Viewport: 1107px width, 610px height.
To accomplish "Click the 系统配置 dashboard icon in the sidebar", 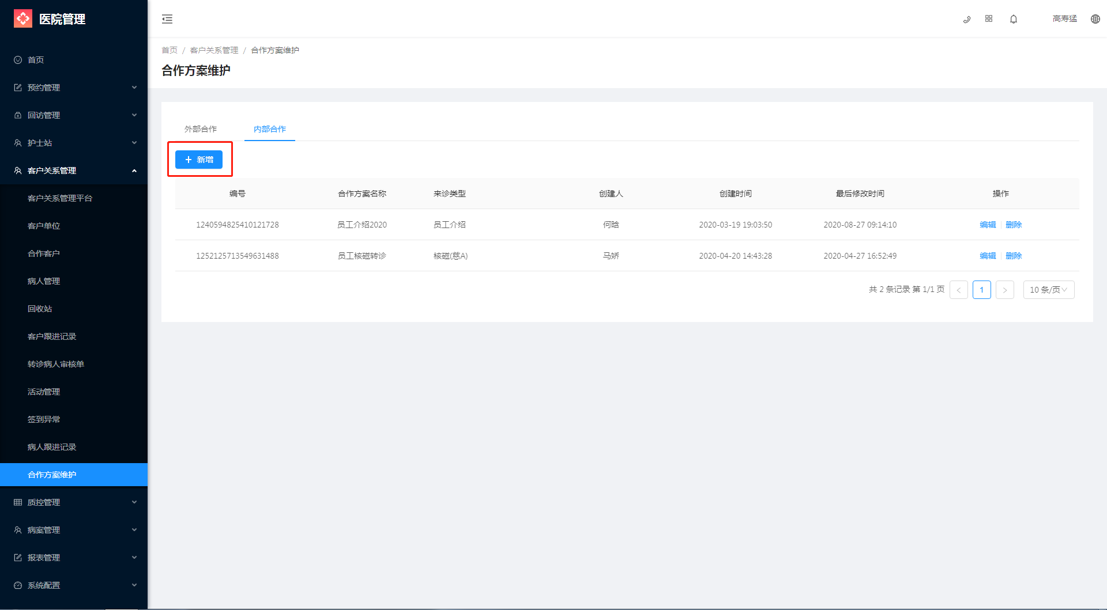I will 18,585.
